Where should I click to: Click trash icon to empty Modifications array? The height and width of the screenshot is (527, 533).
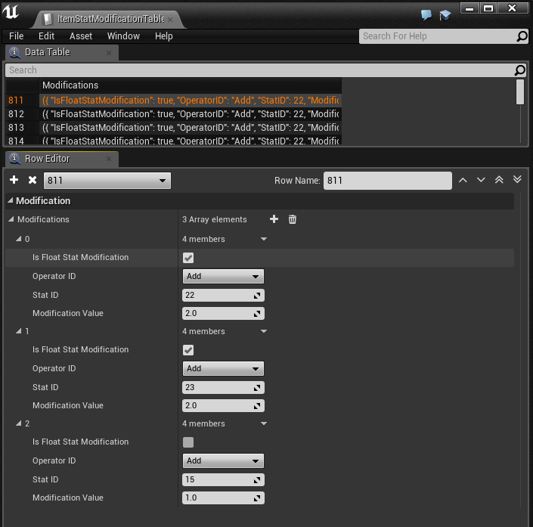click(x=293, y=219)
